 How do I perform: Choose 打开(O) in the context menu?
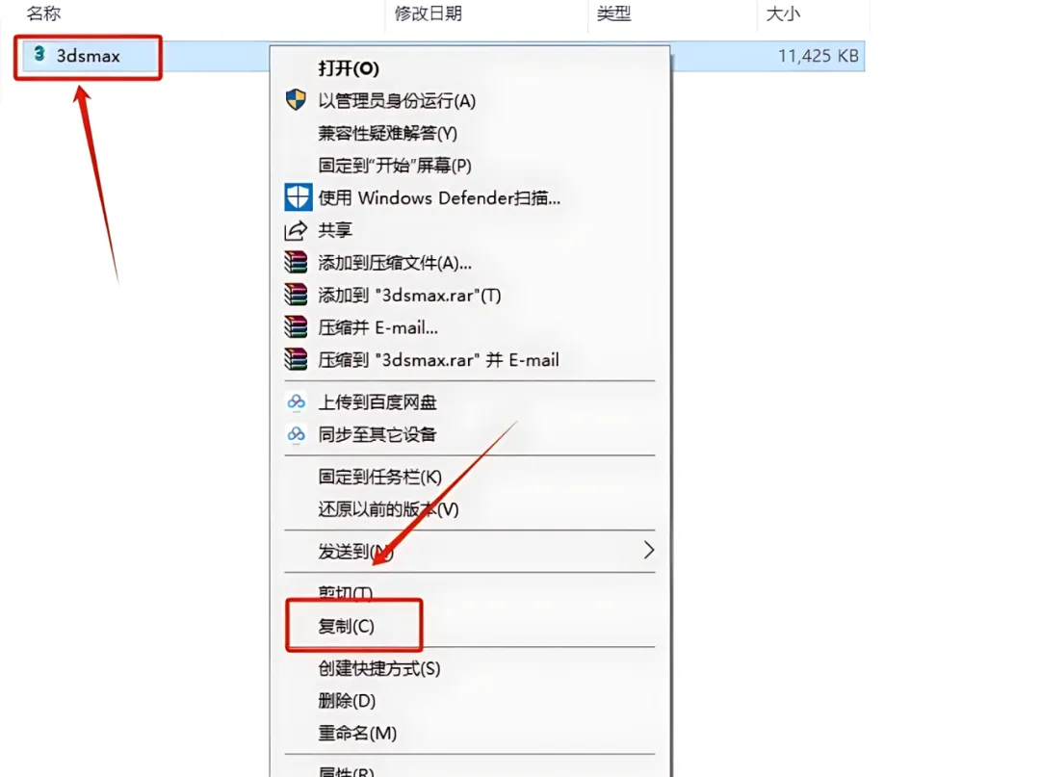click(x=349, y=68)
